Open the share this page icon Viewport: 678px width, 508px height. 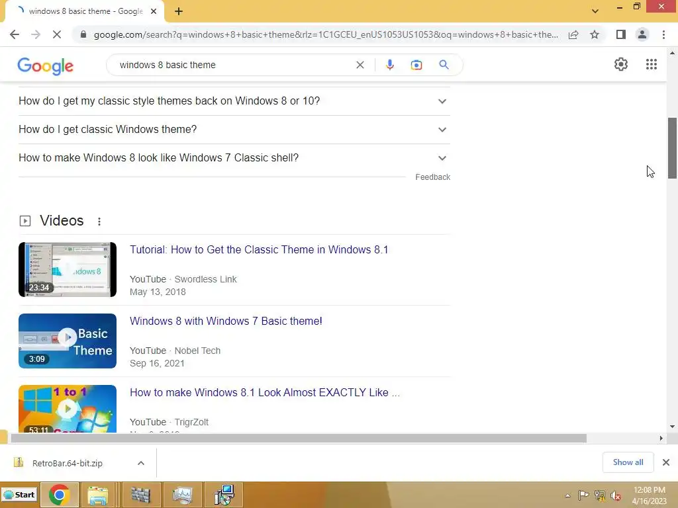573,34
